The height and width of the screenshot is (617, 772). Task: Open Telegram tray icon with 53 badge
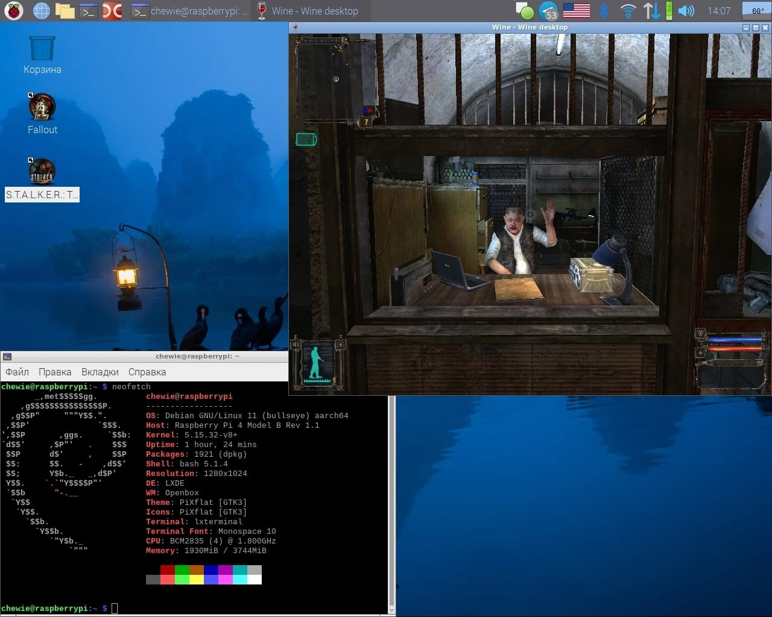click(x=548, y=11)
